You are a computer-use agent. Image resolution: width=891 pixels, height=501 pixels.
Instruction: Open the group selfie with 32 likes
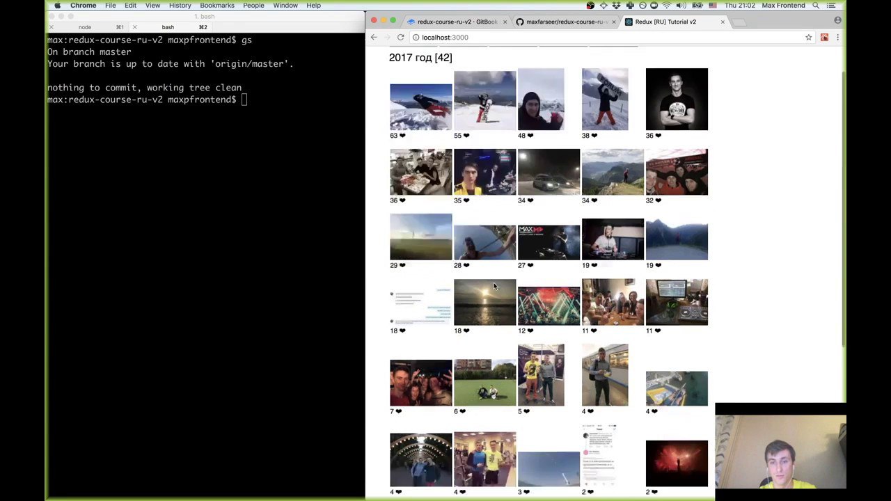[677, 172]
